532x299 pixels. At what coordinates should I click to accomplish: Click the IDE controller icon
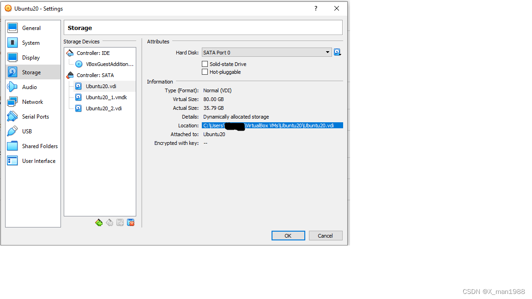point(70,53)
